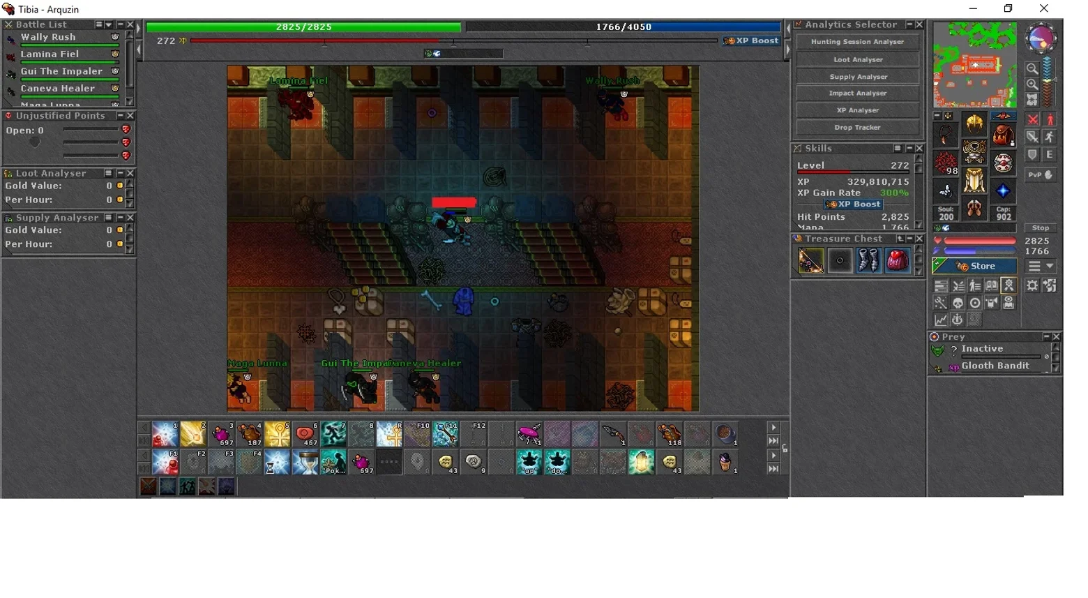The height and width of the screenshot is (598, 1088).
Task: Click the magic wand icon in sidebar buttons
Action: [x=941, y=304]
